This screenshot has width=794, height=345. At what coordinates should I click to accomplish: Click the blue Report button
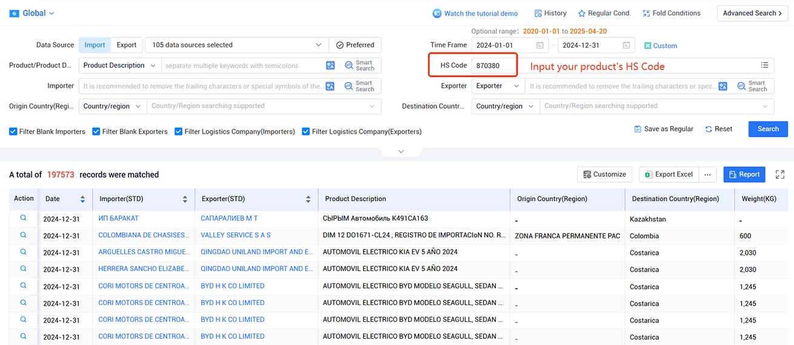[744, 174]
